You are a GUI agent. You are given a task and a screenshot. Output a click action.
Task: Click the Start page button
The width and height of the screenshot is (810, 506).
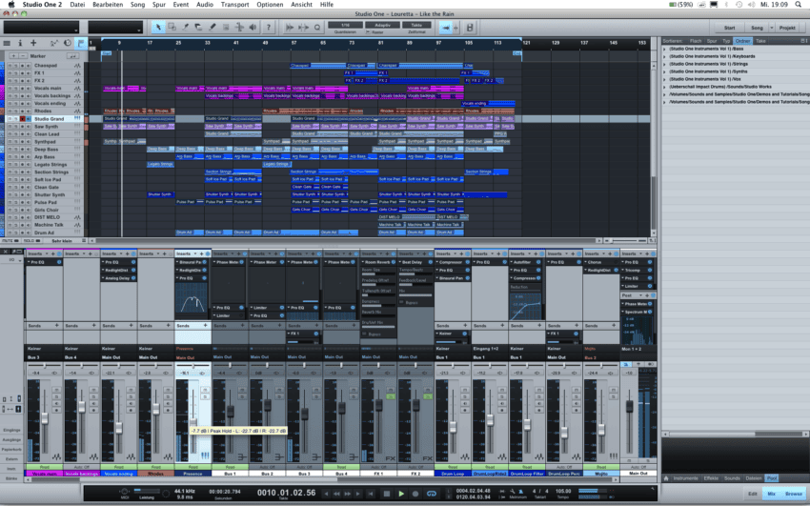[729, 28]
